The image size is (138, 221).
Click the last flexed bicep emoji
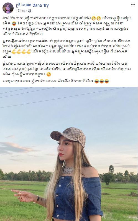[29, 52]
